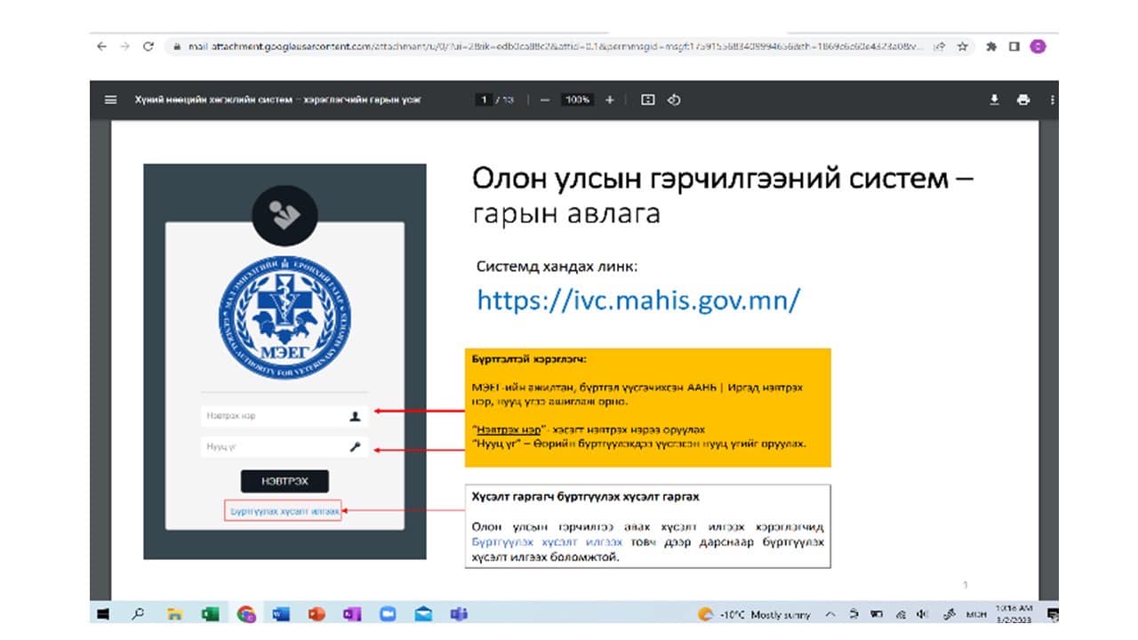
Task: Open the https://ivc.mahis.gov.mn/ link
Action: pos(638,300)
